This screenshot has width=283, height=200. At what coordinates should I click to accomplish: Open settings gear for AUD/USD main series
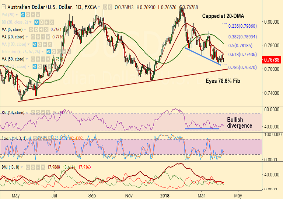pos(110,7)
